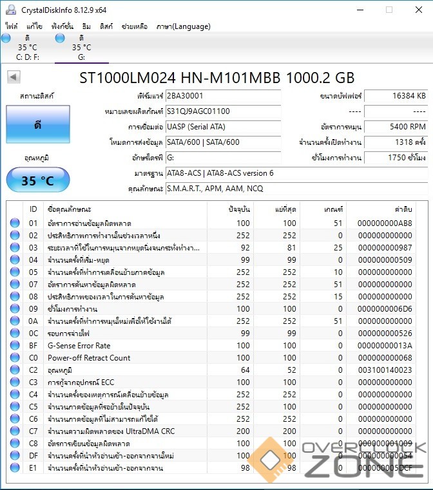Click the power on hours field 1750
This screenshot has width=433, height=490.
tap(396, 158)
